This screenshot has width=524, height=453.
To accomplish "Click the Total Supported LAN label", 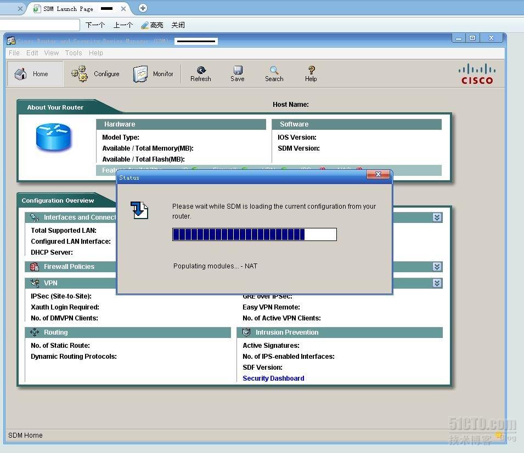I will click(64, 230).
